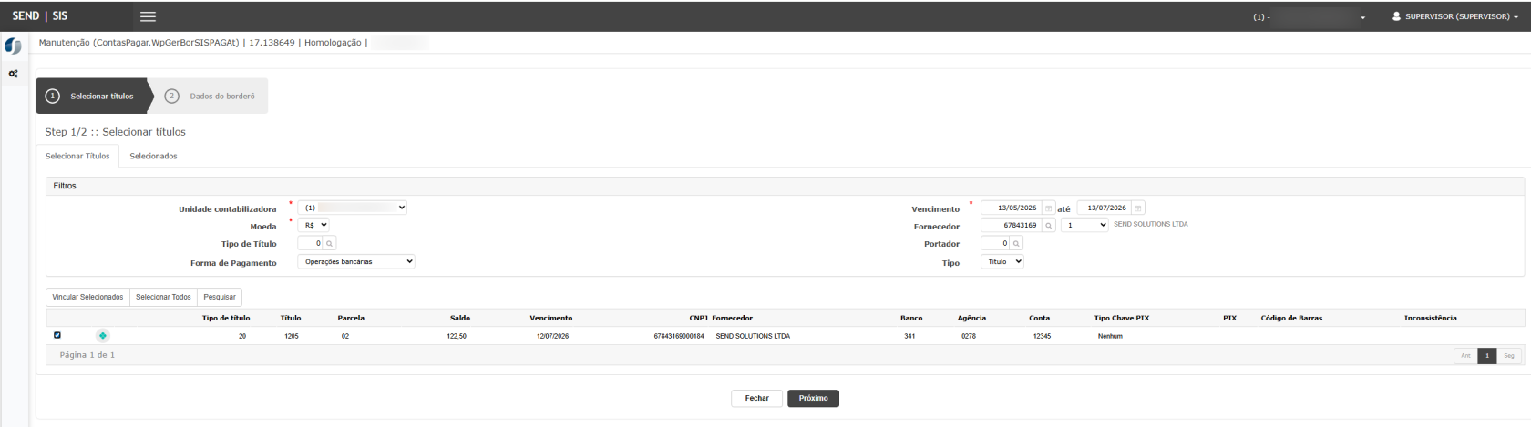
Task: Click the Fechar button
Action: 756,398
